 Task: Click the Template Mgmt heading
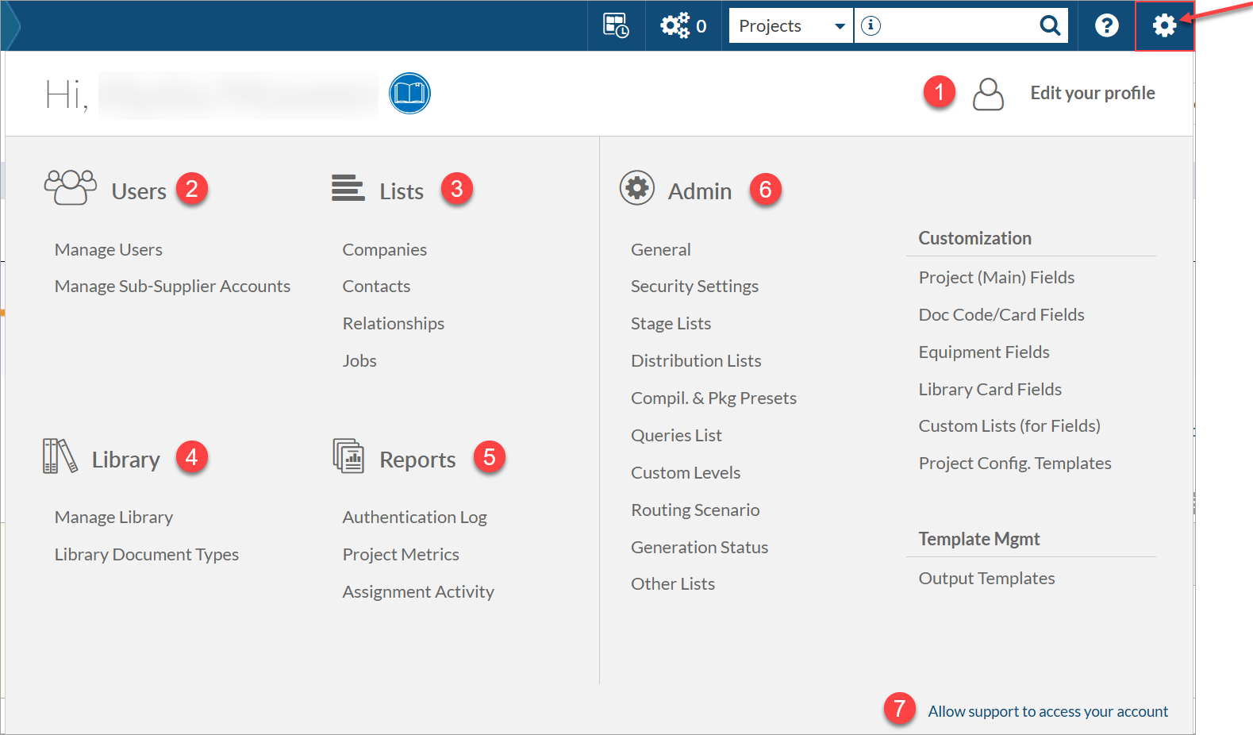tap(979, 540)
